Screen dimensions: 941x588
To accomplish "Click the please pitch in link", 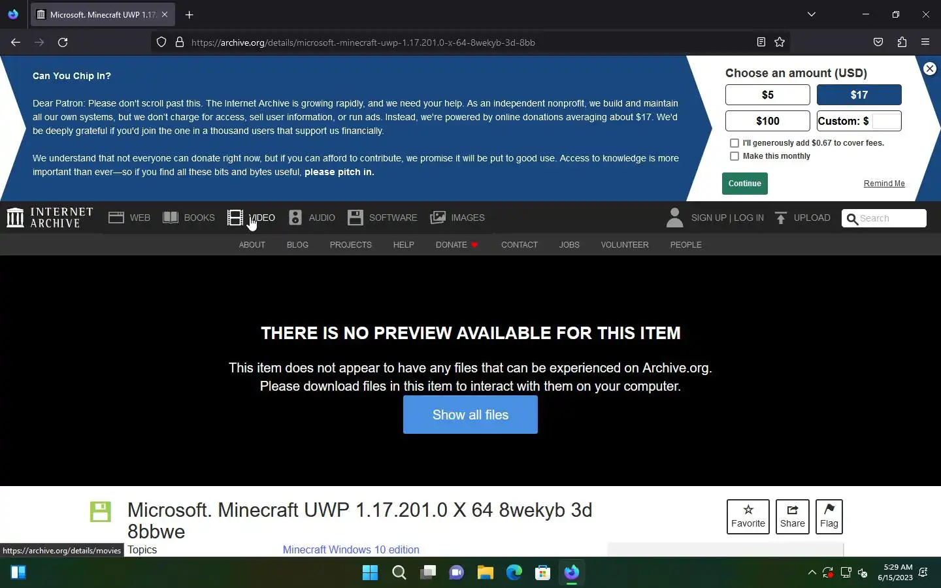I will [x=339, y=172].
